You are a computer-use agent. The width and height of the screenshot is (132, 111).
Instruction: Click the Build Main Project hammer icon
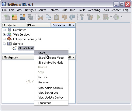tap(82, 17)
